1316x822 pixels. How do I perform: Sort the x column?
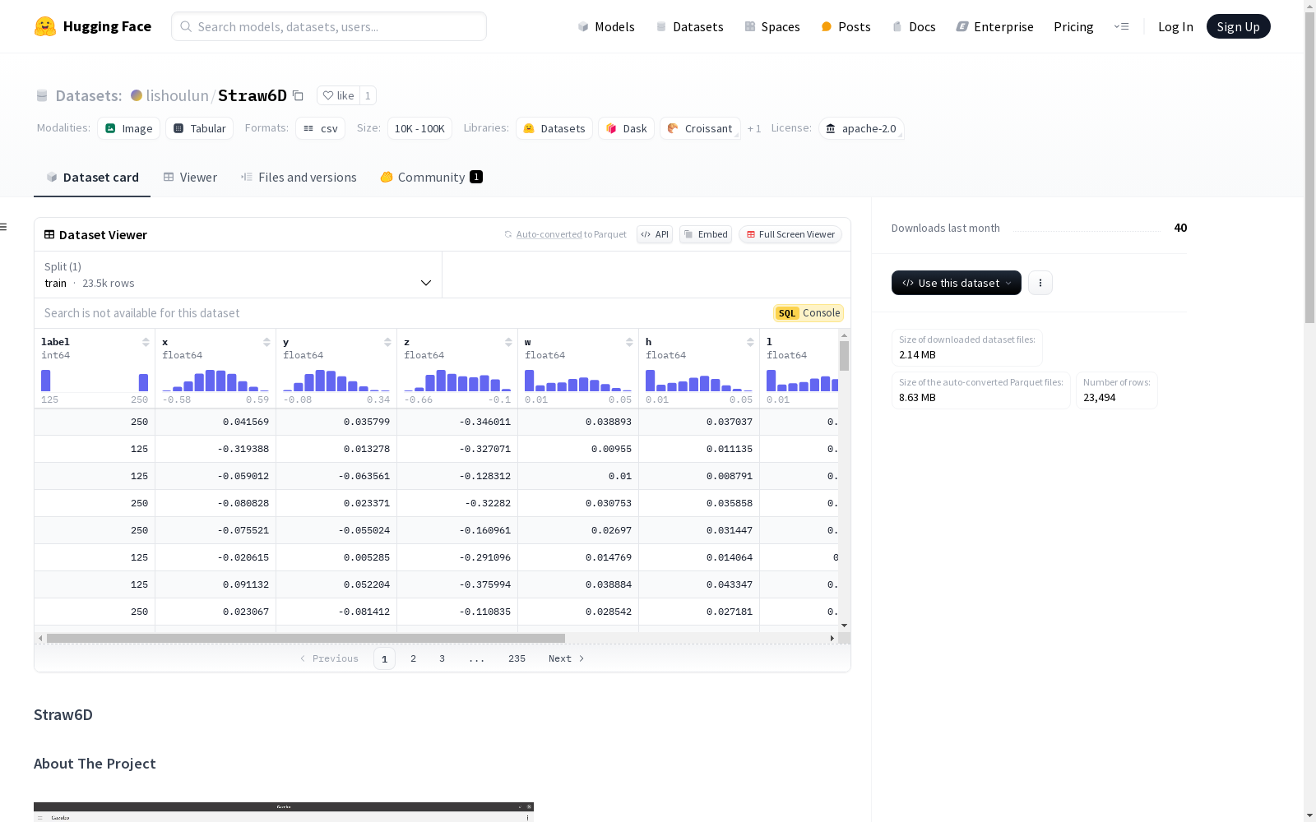[266, 342]
